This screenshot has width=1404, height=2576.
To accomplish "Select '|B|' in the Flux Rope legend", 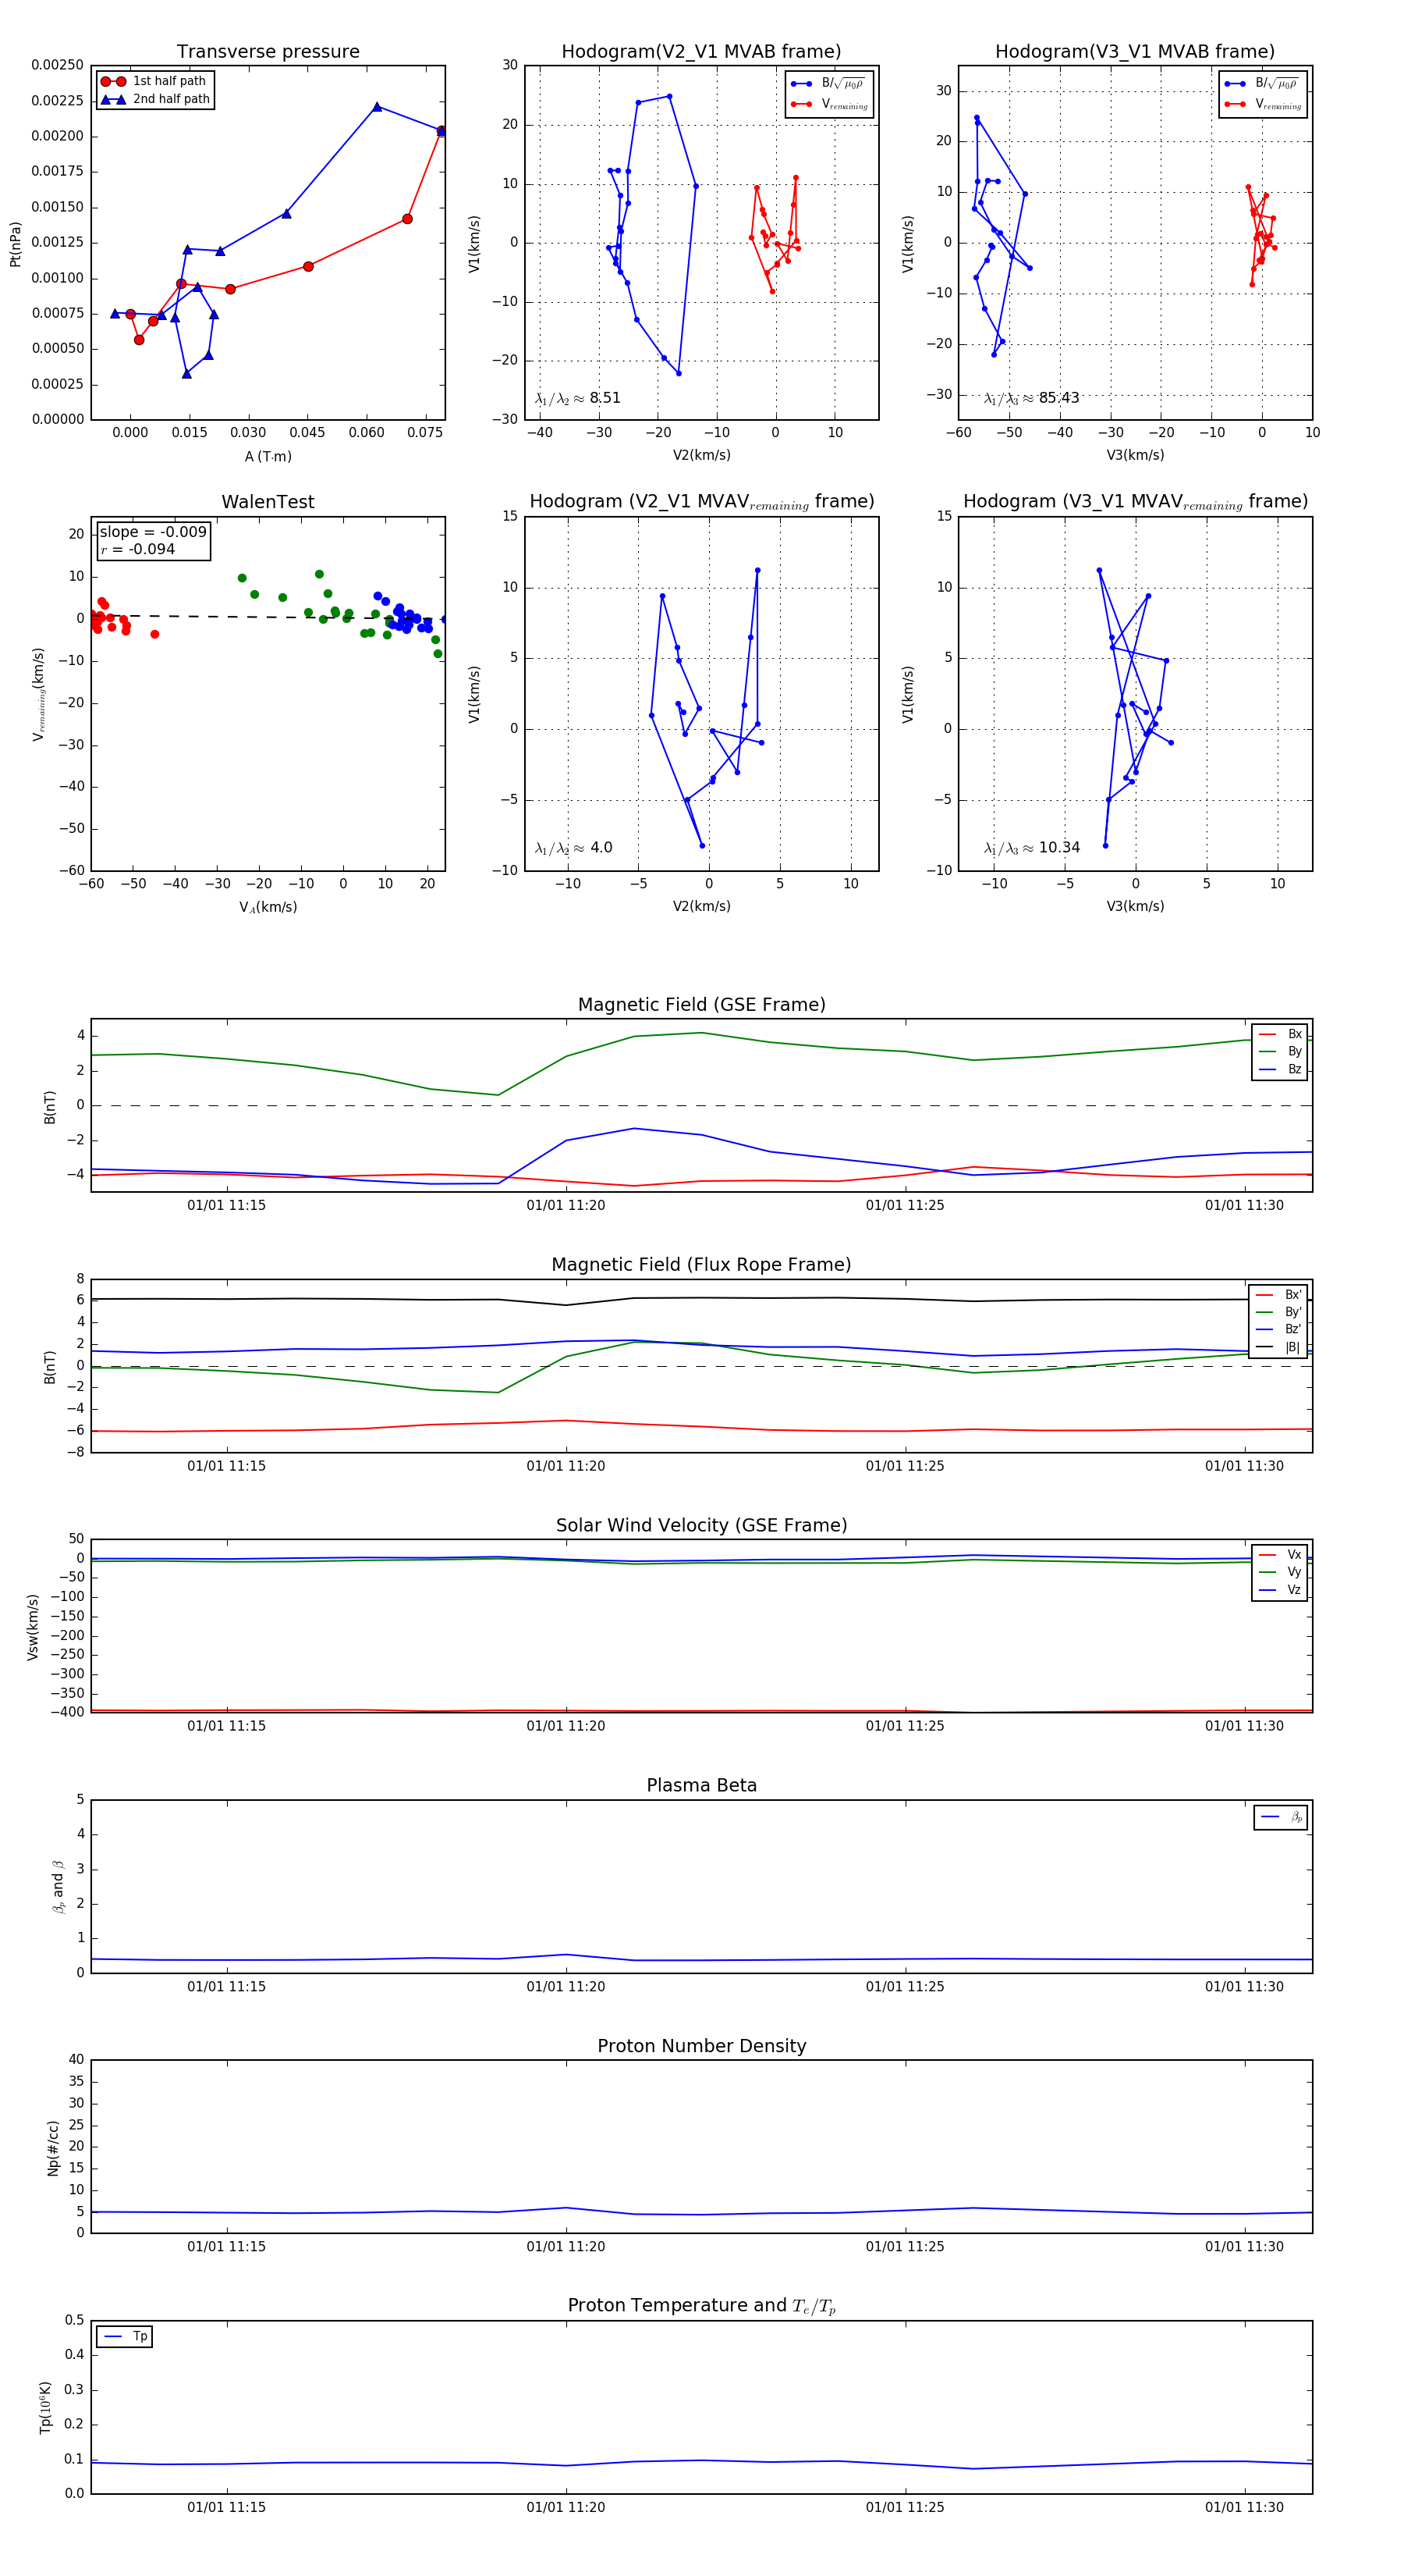I will (x=1279, y=1347).
